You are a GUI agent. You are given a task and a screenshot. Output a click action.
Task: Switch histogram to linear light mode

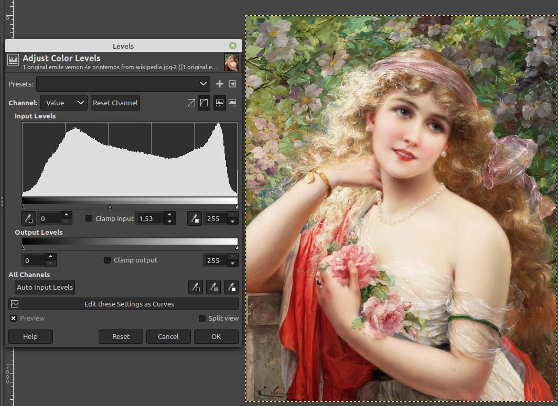pos(191,103)
